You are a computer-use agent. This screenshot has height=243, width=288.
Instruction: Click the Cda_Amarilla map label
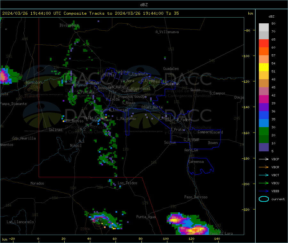pos(24,138)
